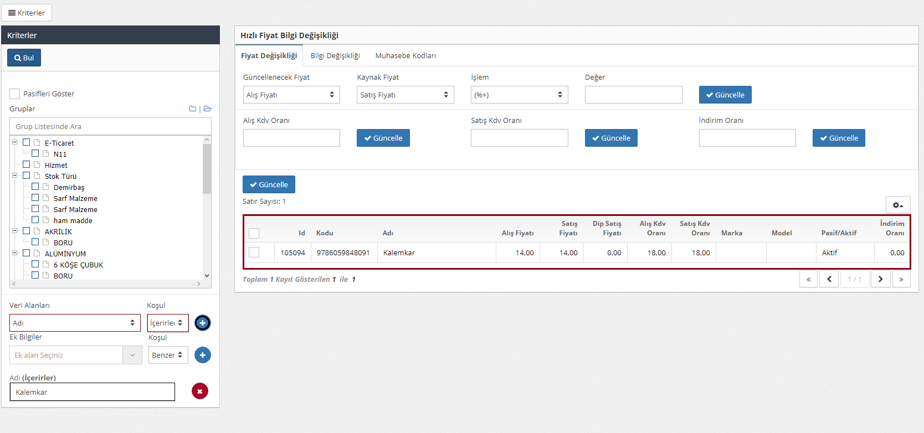This screenshot has width=924, height=433.
Task: Click the Grup Listesinde Ara search field
Action: tap(110, 126)
